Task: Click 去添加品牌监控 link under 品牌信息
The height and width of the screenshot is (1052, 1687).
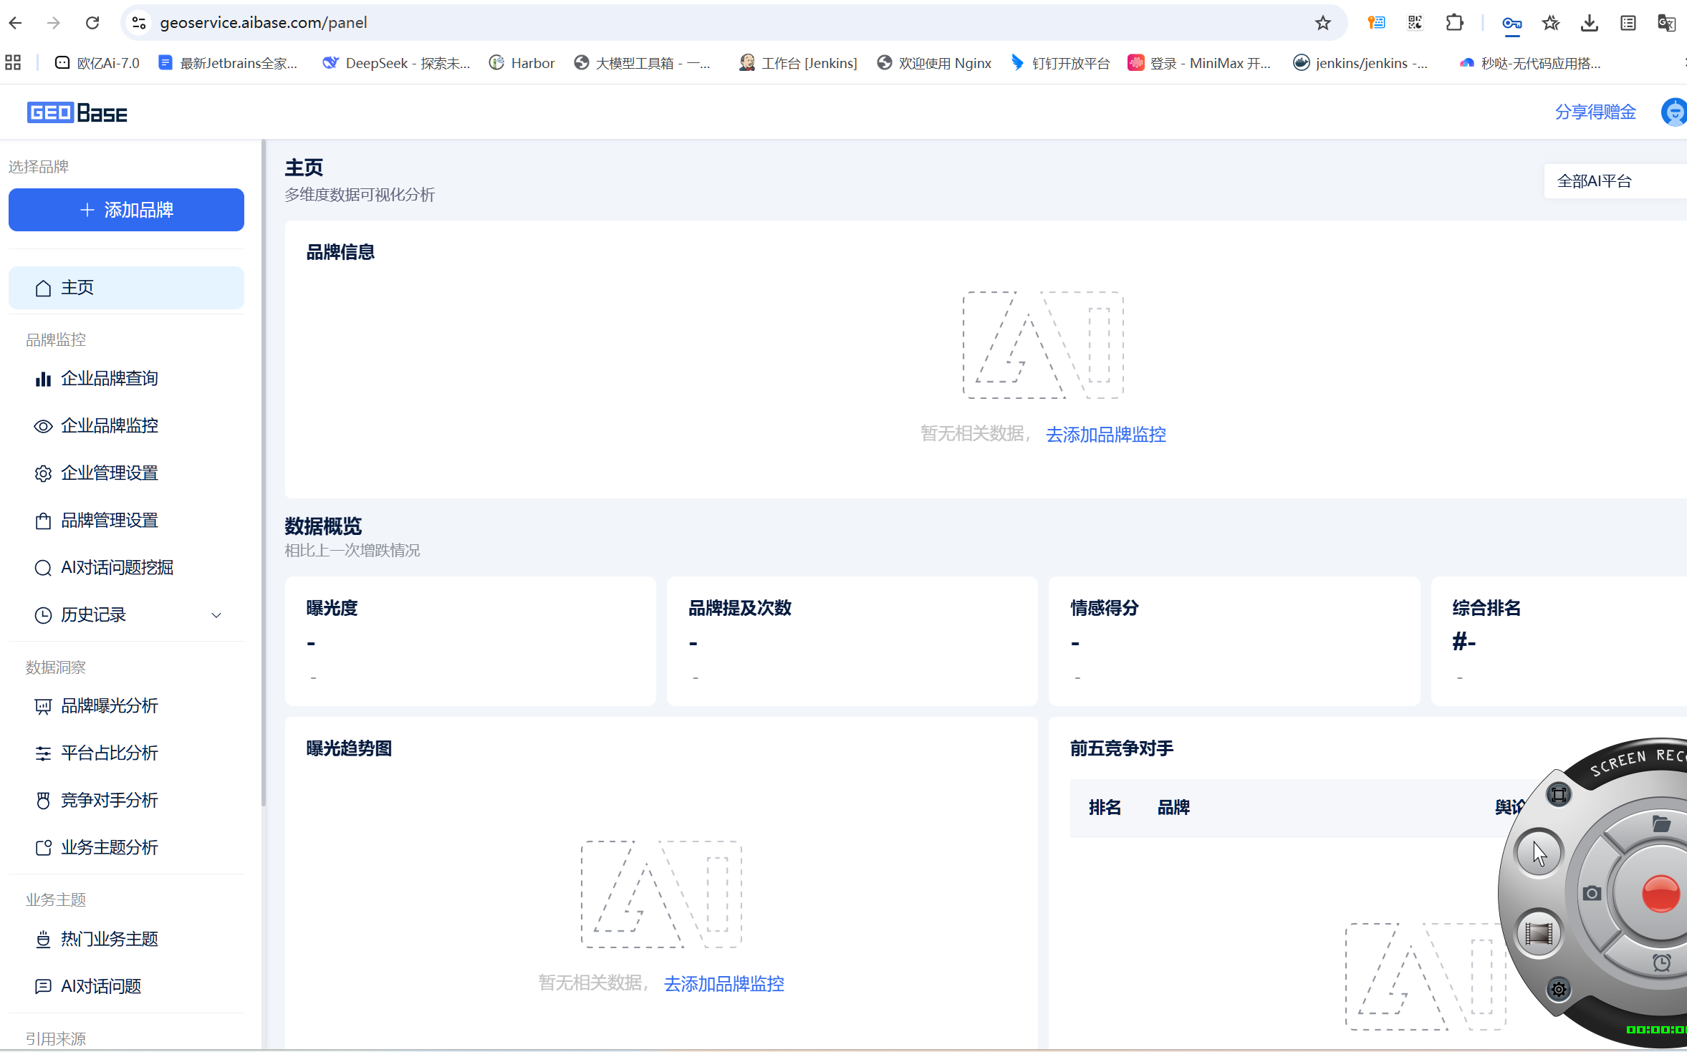Action: point(1105,435)
